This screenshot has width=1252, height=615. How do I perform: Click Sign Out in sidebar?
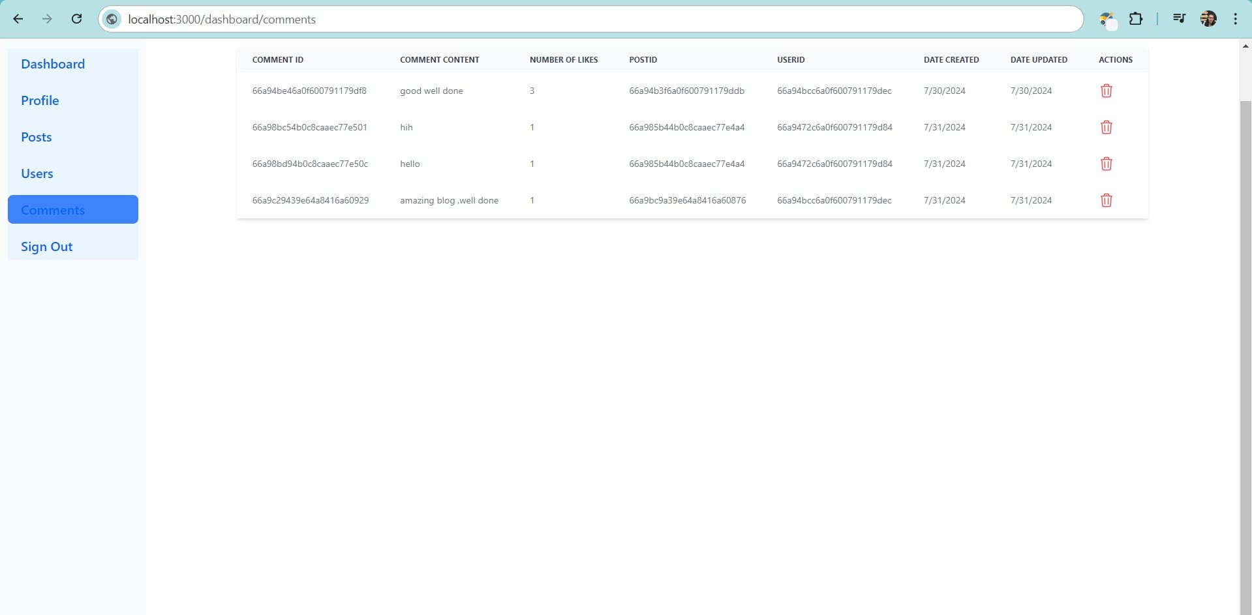(47, 247)
